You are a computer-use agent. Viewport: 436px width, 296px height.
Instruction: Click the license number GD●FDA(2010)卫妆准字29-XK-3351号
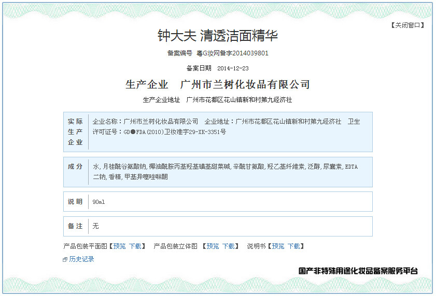point(175,132)
